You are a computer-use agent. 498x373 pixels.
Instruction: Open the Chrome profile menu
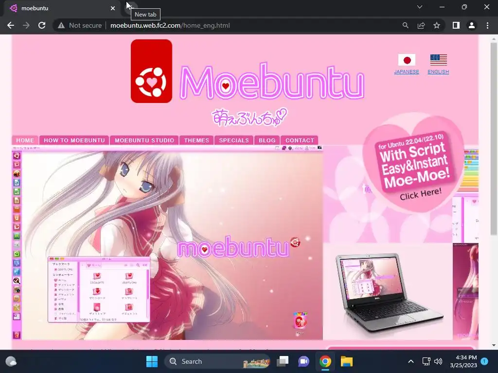472,25
